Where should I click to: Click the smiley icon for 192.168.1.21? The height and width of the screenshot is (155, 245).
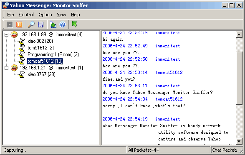[14, 68]
